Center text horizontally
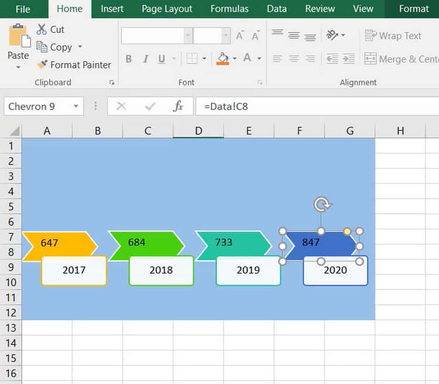This screenshot has width=439, height=384. [x=294, y=59]
